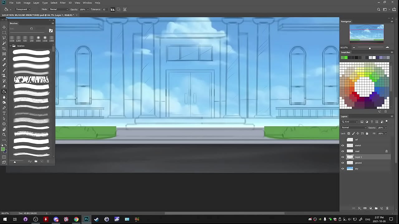
Task: Show the hidden ref layer
Action: [343, 140]
